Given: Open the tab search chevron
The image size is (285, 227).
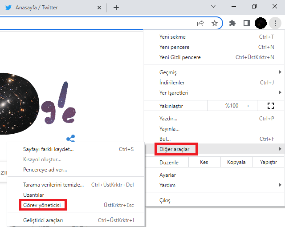Looking at the screenshot, I should pyautogui.click(x=213, y=6).
